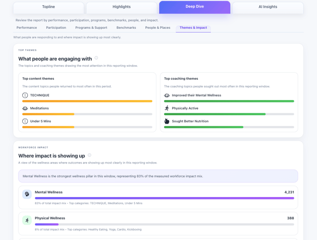This screenshot has width=317, height=240.
Task: Select the Themes & Impact sub-tab
Action: point(193,28)
